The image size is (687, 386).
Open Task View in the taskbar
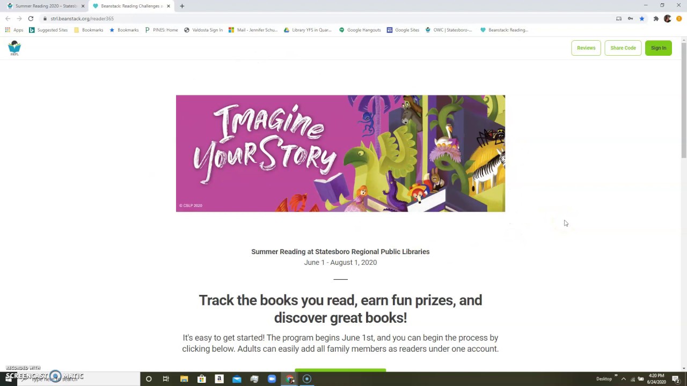pyautogui.click(x=166, y=379)
